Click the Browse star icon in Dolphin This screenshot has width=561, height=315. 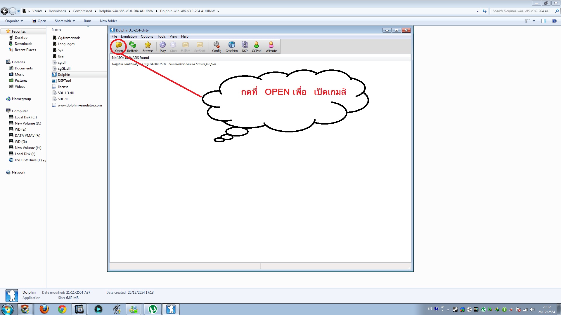coord(148,46)
